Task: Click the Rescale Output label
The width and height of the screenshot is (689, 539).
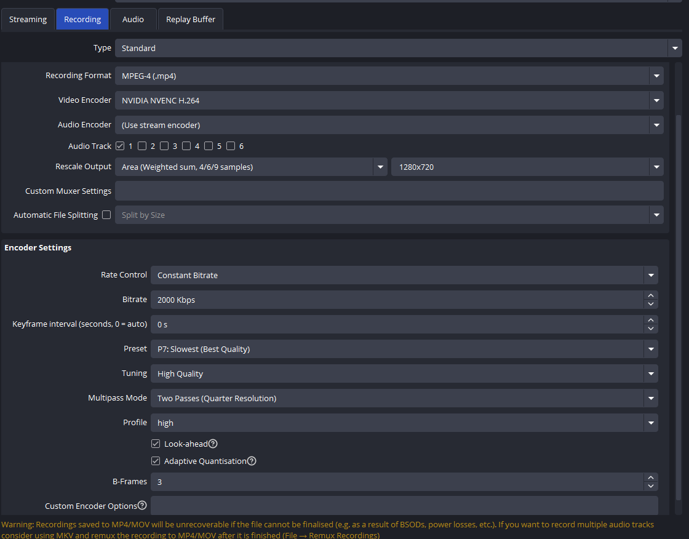Action: (x=83, y=167)
